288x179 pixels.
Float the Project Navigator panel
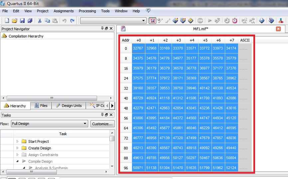pos(106,28)
